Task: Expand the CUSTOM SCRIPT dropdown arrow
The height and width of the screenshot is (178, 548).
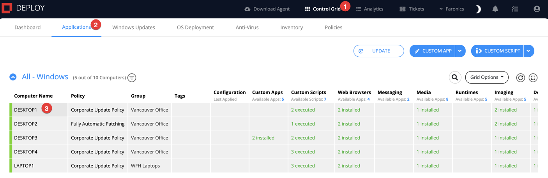Action: [x=529, y=51]
